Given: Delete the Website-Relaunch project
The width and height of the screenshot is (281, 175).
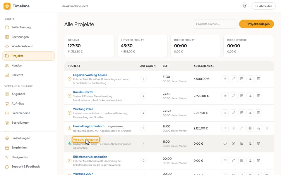Looking at the screenshot, I should pyautogui.click(x=258, y=143).
